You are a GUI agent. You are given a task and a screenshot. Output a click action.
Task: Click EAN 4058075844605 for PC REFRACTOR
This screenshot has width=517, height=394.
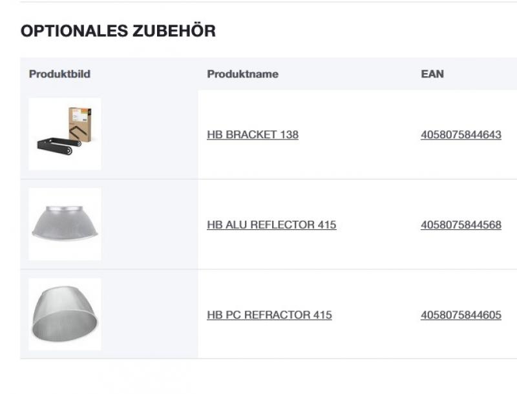click(x=461, y=315)
